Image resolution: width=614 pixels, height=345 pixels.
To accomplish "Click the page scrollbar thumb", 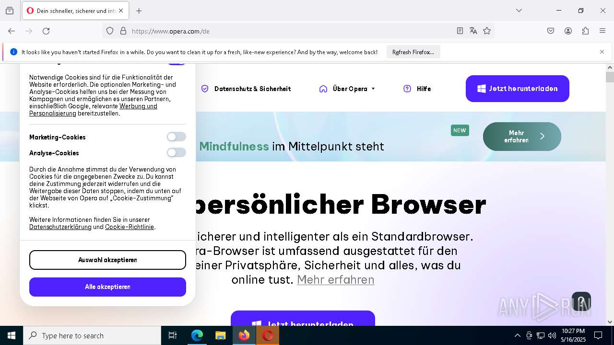I will coord(610,77).
